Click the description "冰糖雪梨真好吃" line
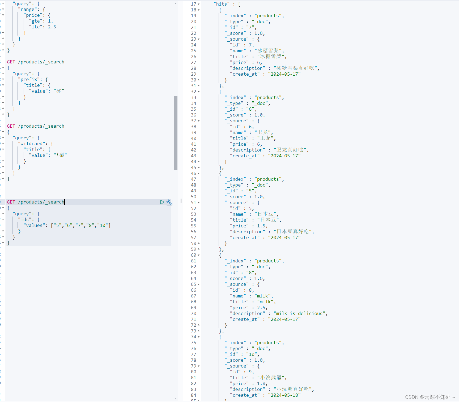This screenshot has width=459, height=402. [275, 68]
